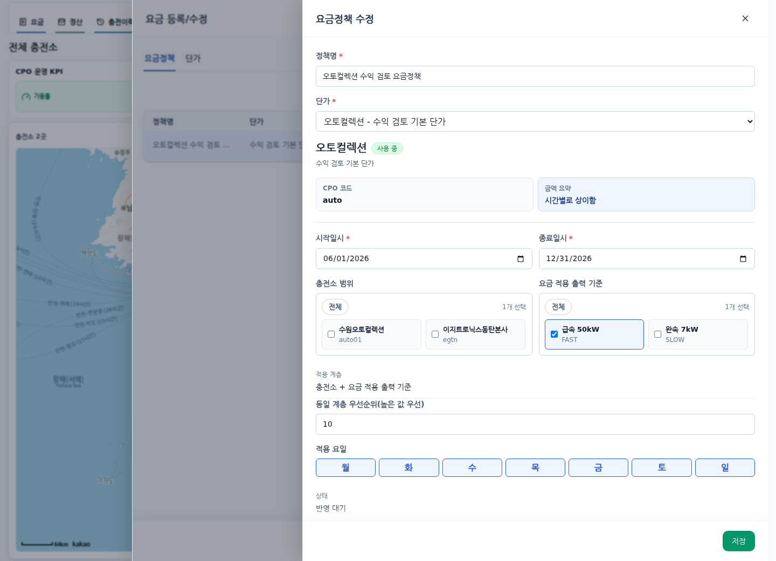Open the 시작일시 calendar picker icon

pyautogui.click(x=521, y=259)
